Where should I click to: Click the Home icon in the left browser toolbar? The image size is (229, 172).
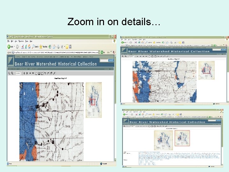(29, 47)
